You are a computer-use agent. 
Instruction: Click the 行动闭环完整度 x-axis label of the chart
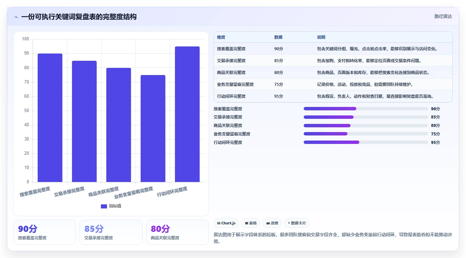[x=172, y=192]
